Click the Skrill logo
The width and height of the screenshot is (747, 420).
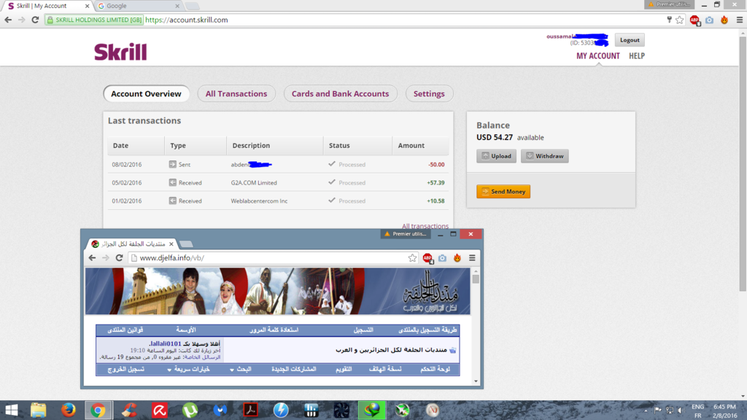(120, 52)
